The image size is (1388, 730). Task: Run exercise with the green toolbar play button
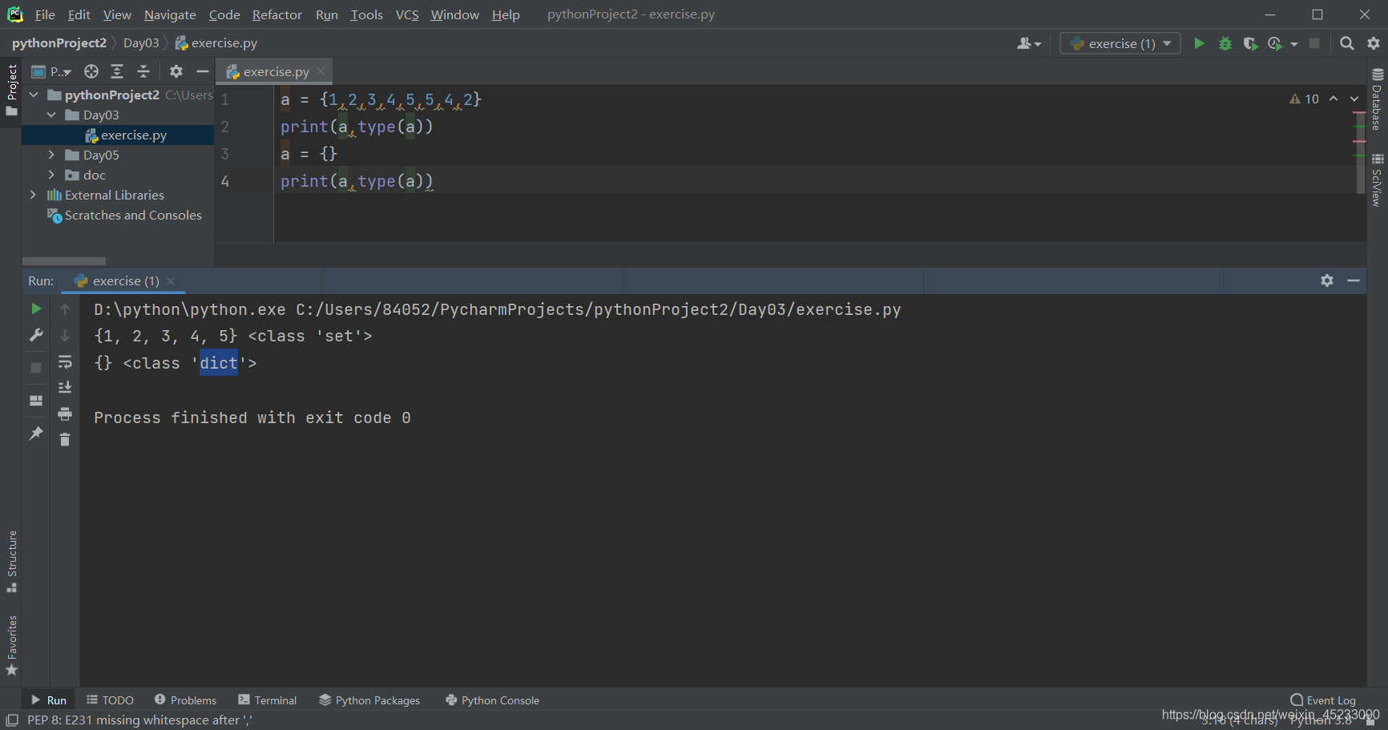tap(1199, 43)
